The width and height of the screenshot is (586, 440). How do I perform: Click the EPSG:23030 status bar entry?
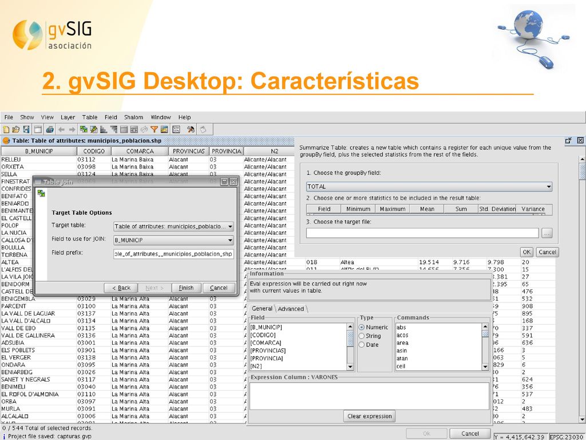567,437
